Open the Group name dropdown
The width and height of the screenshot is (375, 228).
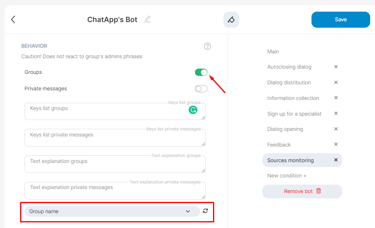point(112,211)
